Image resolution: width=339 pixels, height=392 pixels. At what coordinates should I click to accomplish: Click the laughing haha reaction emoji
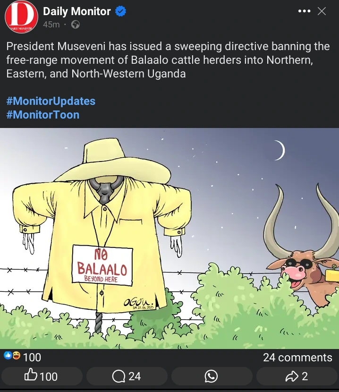click(16, 355)
